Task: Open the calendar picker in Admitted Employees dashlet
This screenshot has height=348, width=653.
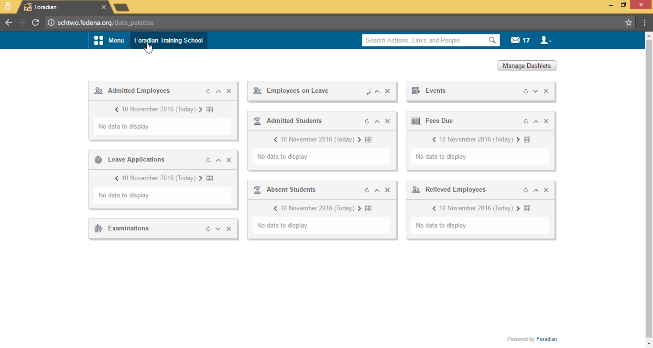Action: [x=209, y=109]
